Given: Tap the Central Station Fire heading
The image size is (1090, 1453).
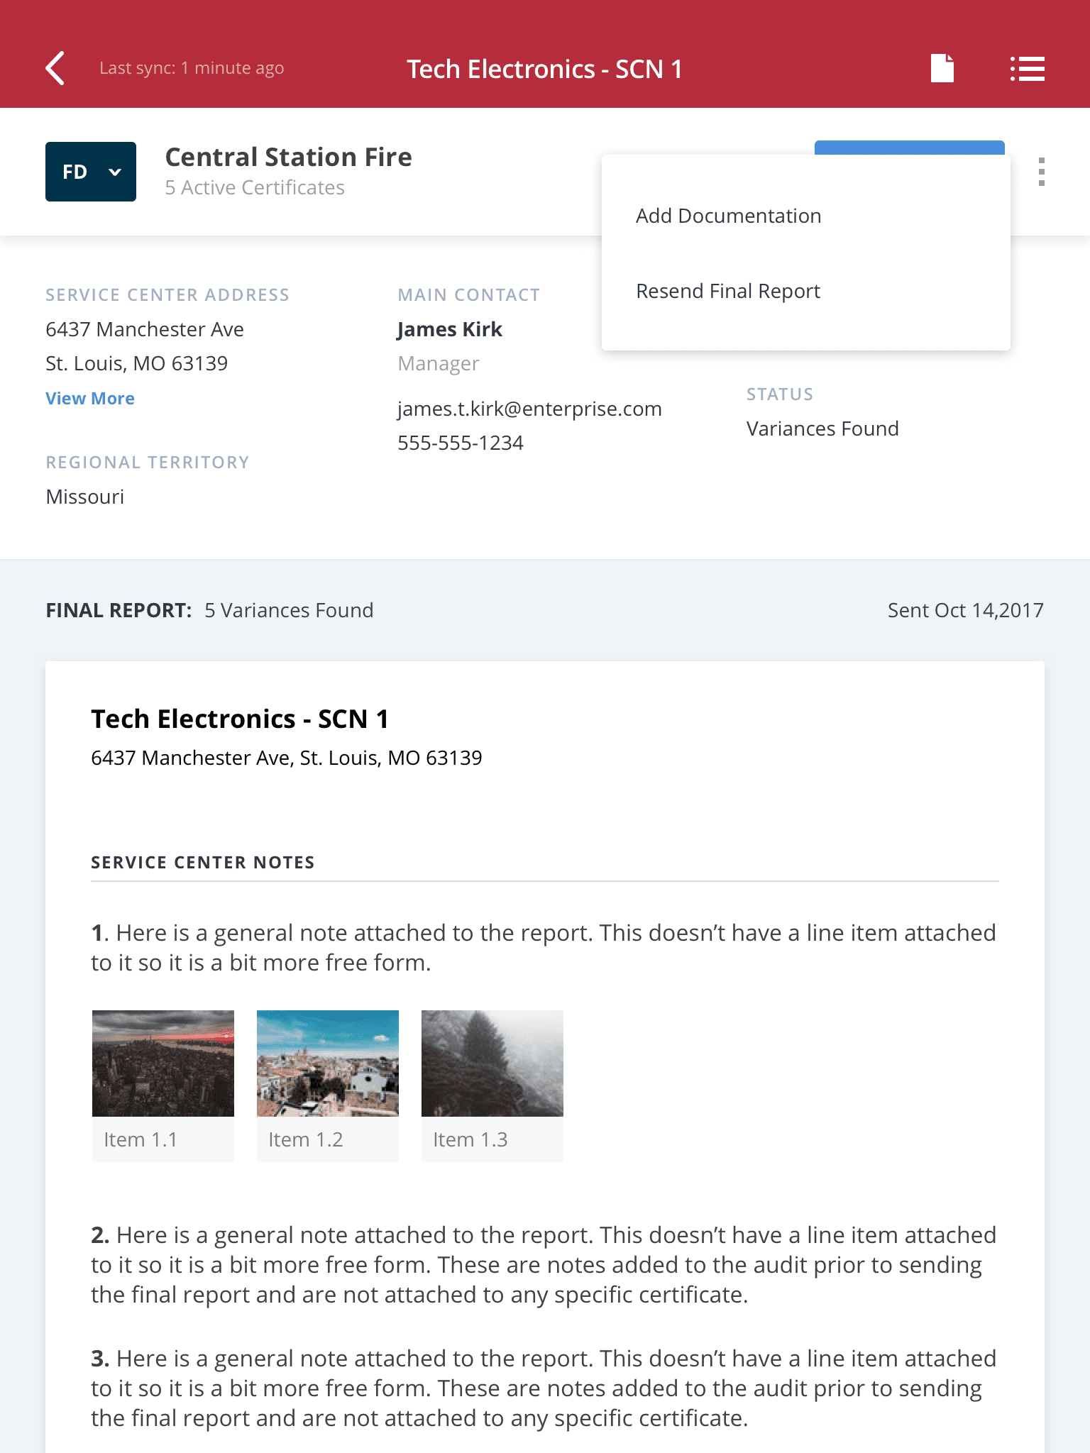Looking at the screenshot, I should tap(288, 157).
